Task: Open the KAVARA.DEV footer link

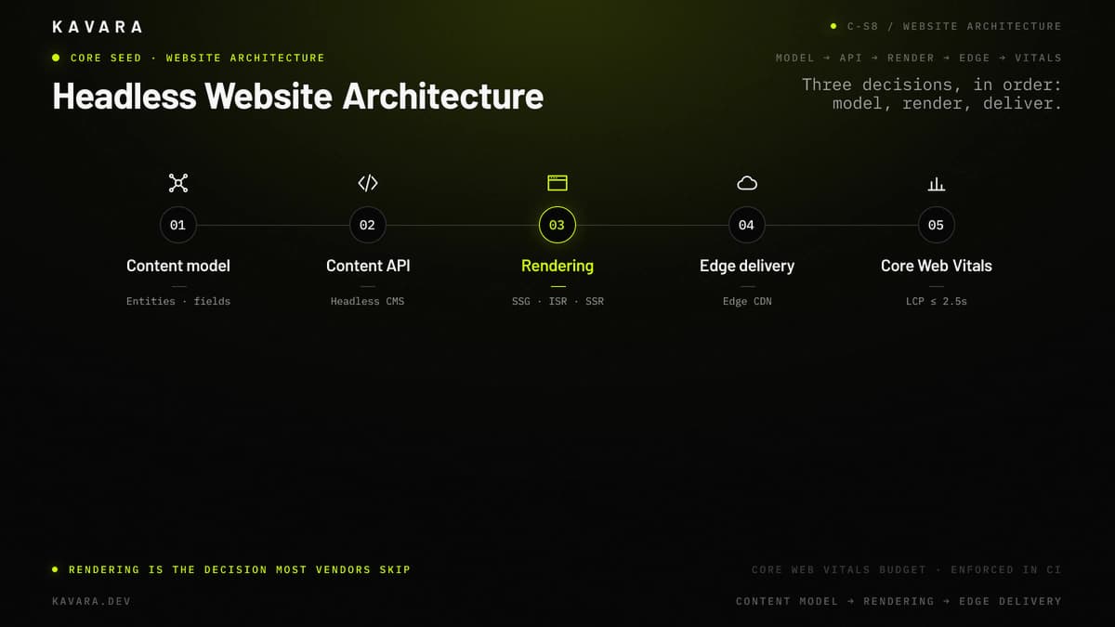Action: tap(92, 601)
